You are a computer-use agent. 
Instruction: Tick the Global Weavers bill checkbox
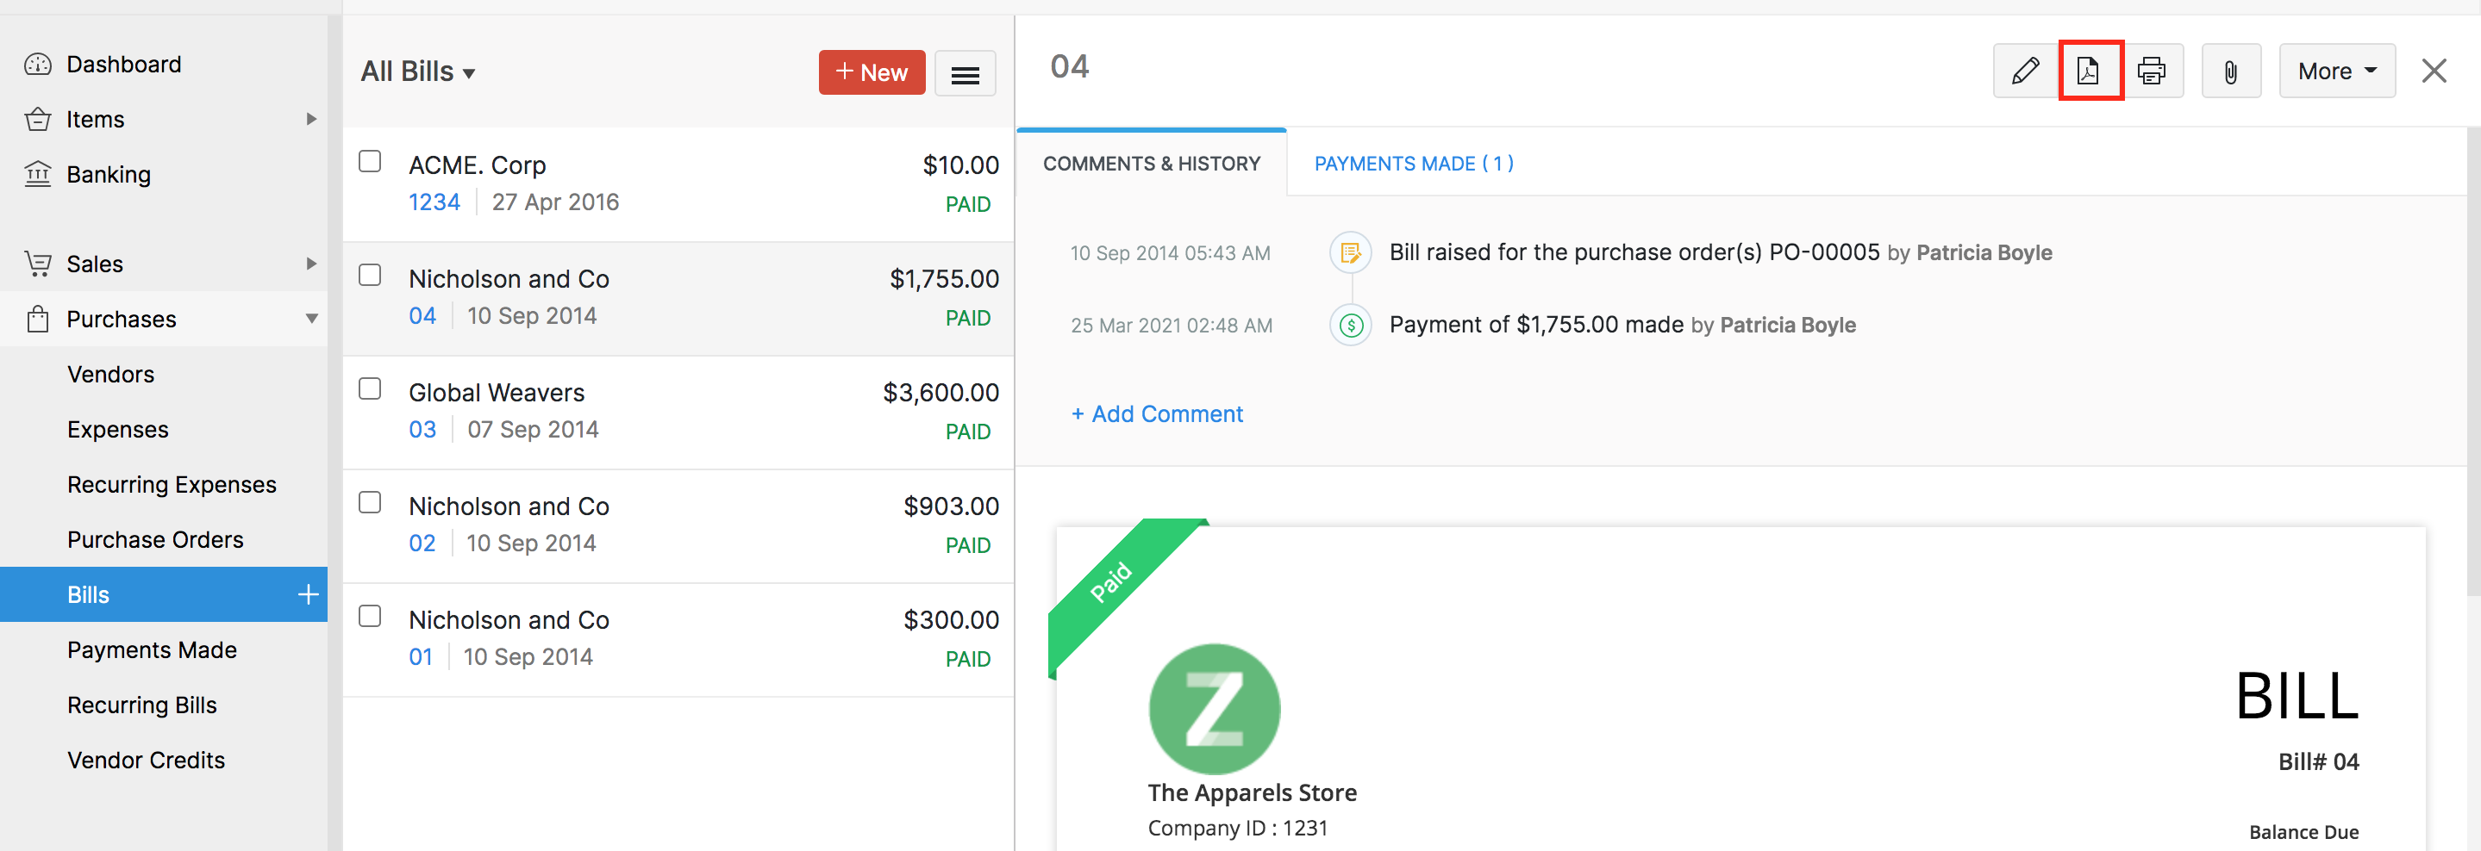[370, 389]
